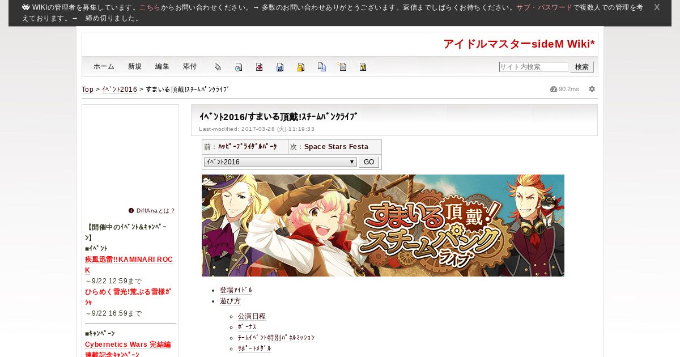Click the info icon beside DiffAna
This screenshot has width=680, height=357.
(x=131, y=210)
